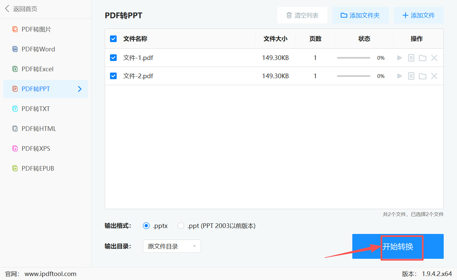
Task: Open output folder icon for 文件-2.pdf
Action: pos(422,76)
